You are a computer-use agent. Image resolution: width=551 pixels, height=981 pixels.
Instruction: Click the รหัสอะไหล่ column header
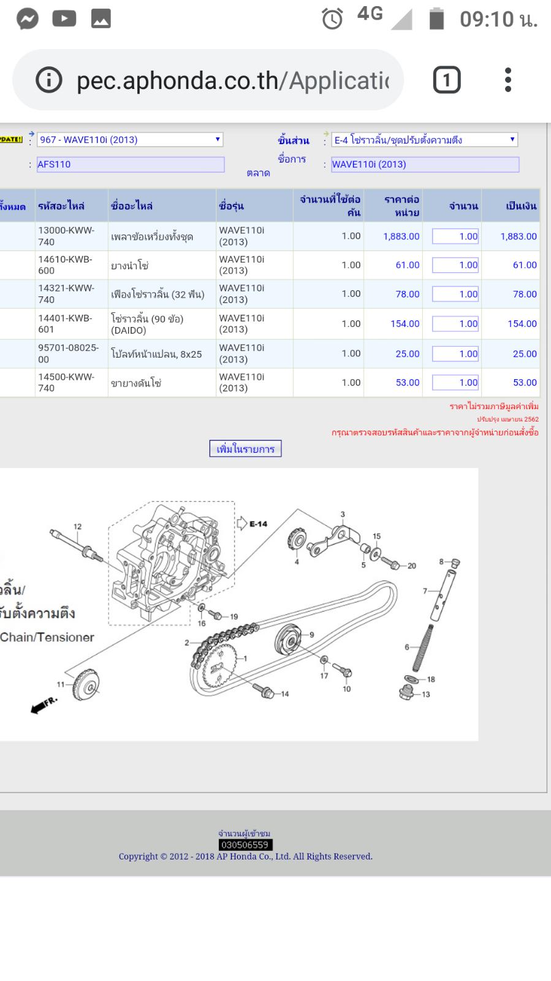point(61,206)
